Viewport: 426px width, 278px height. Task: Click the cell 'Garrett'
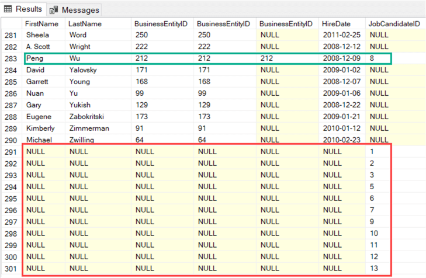43,82
